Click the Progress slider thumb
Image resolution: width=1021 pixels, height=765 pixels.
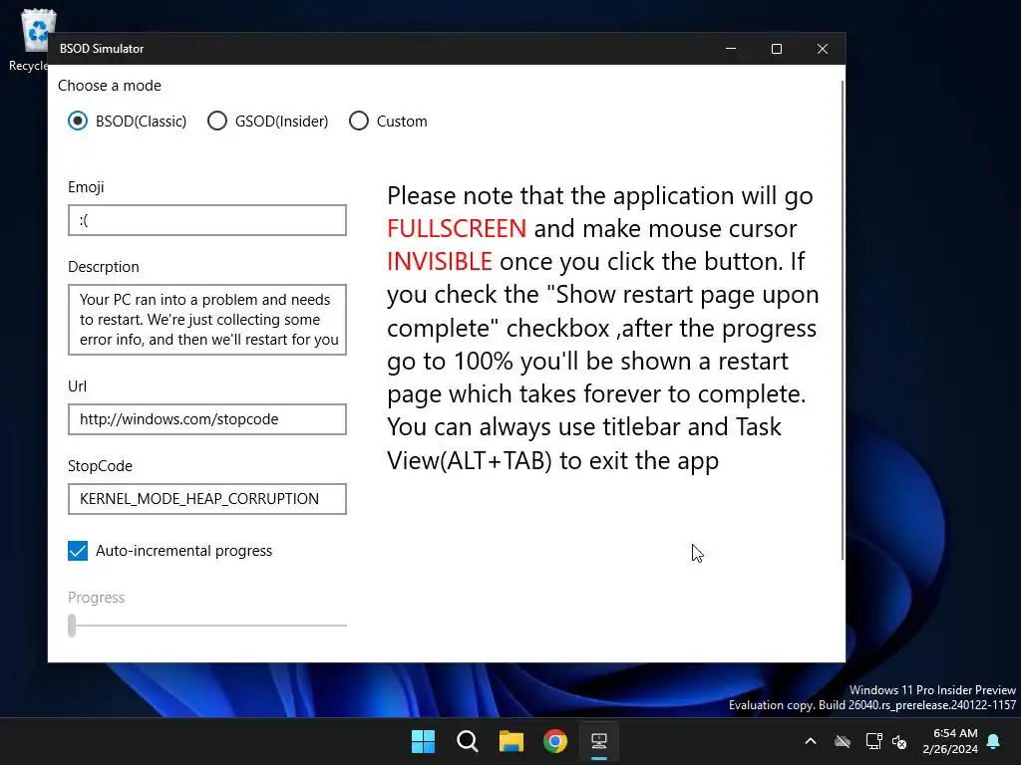click(72, 626)
